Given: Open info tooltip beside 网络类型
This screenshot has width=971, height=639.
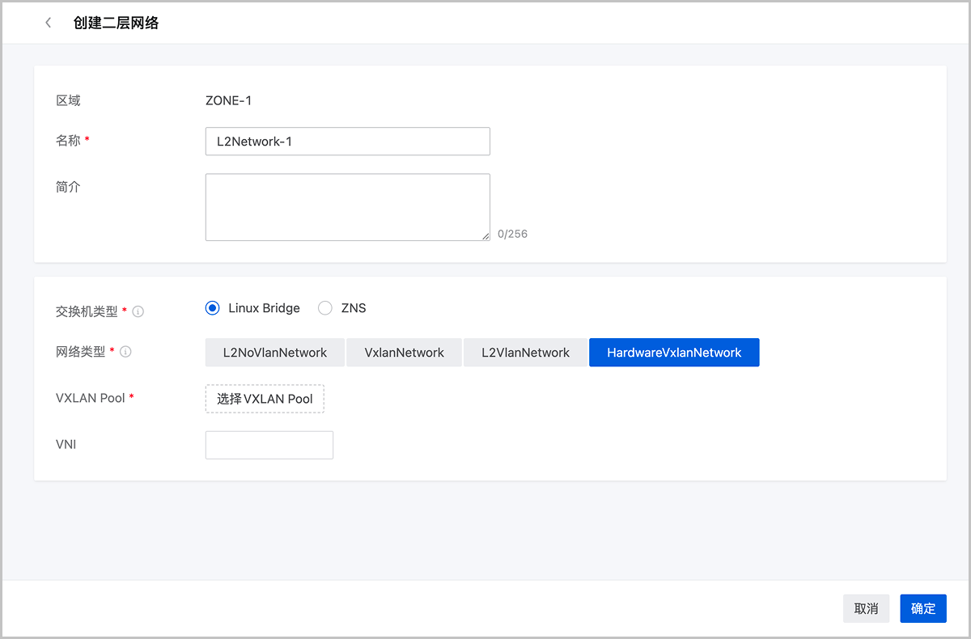Looking at the screenshot, I should 126,352.
